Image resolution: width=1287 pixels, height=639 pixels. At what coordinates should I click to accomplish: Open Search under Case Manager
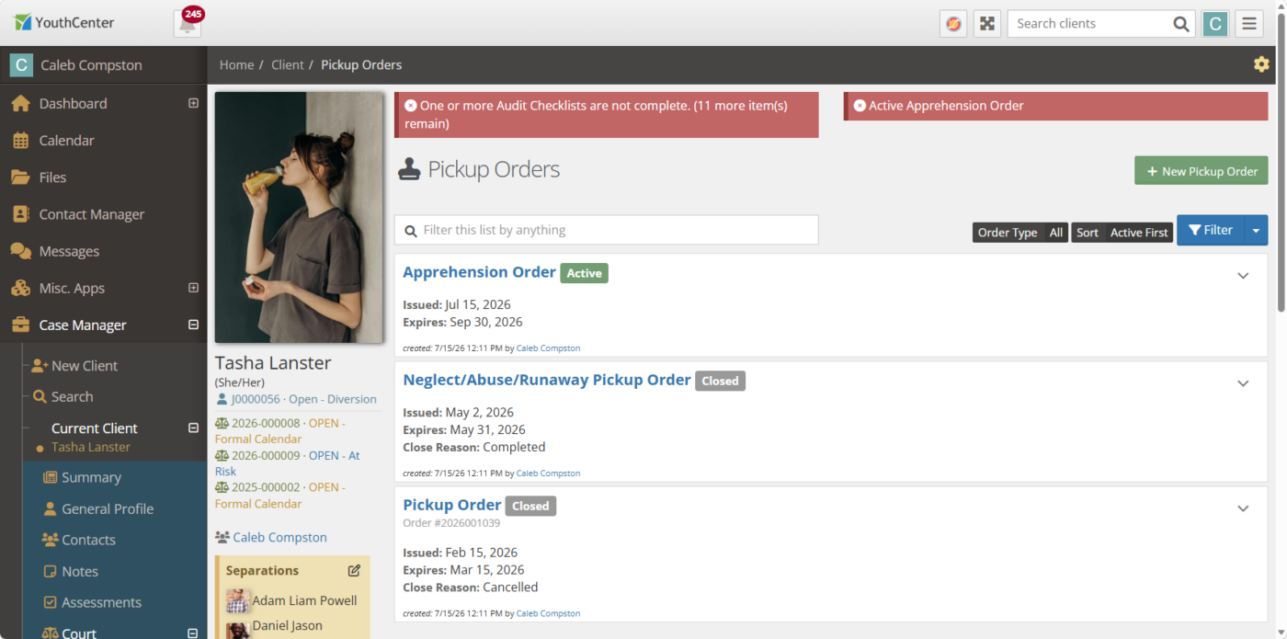coord(72,396)
